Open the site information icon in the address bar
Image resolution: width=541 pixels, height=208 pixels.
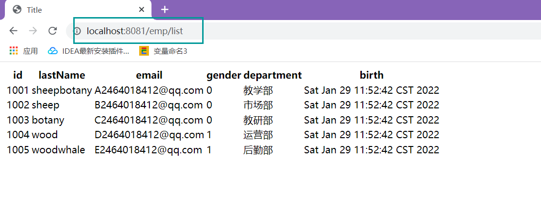point(77,31)
